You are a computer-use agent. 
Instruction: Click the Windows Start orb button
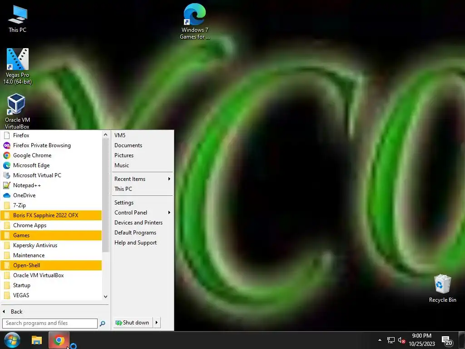pyautogui.click(x=12, y=340)
